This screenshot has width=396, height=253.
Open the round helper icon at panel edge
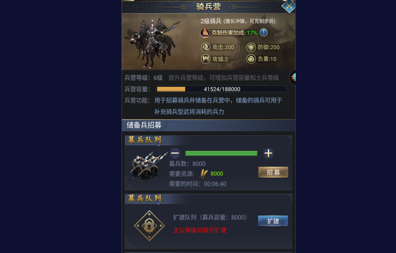(293, 77)
